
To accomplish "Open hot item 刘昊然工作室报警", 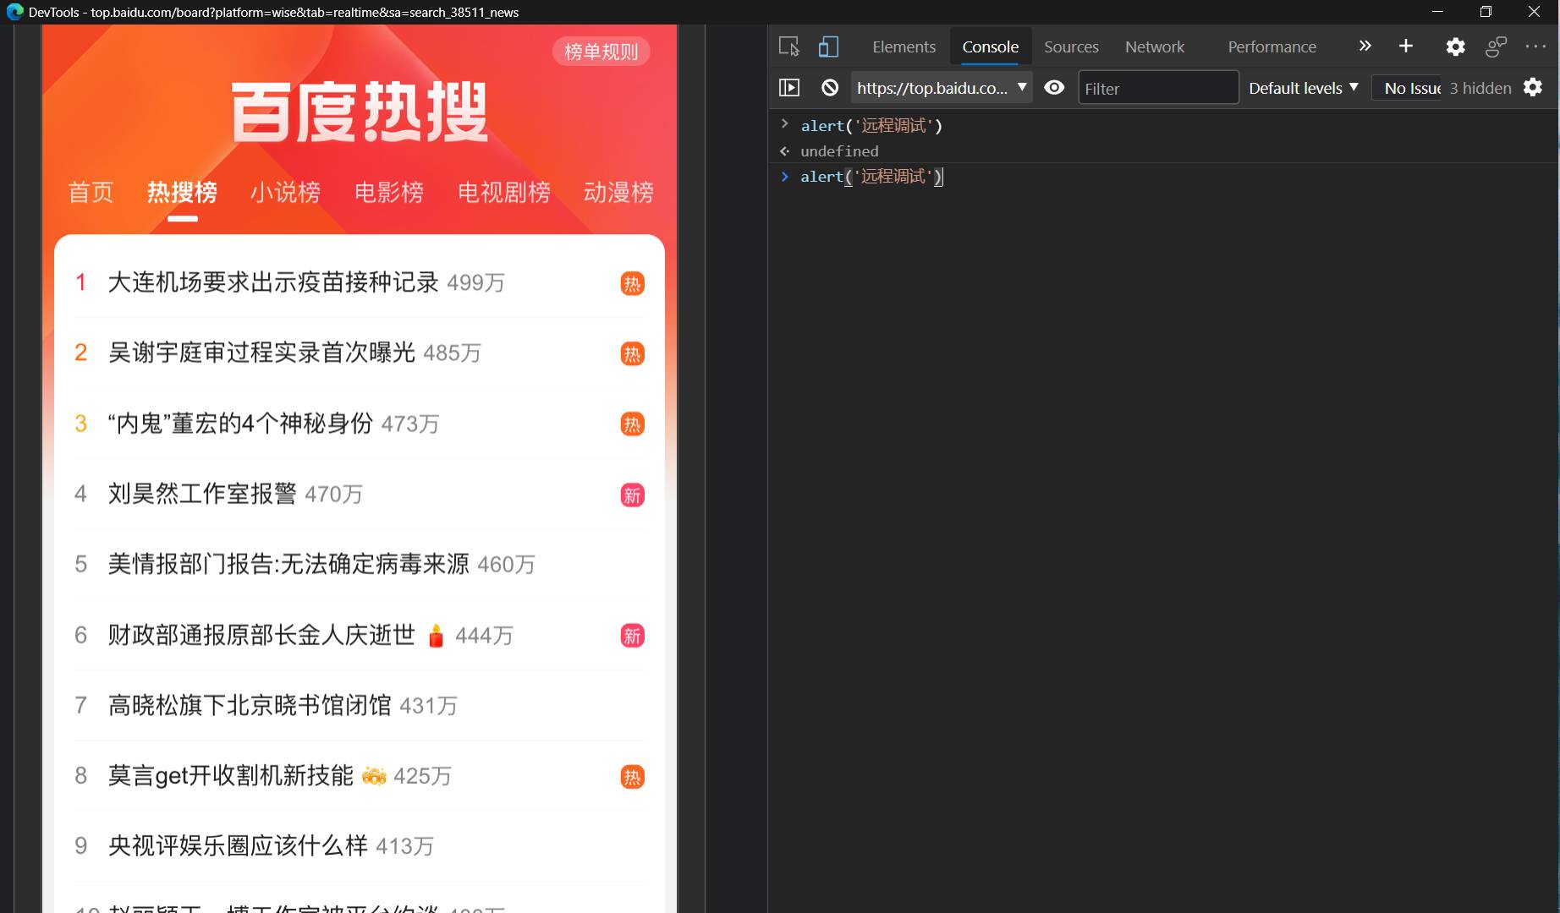I will click(202, 494).
